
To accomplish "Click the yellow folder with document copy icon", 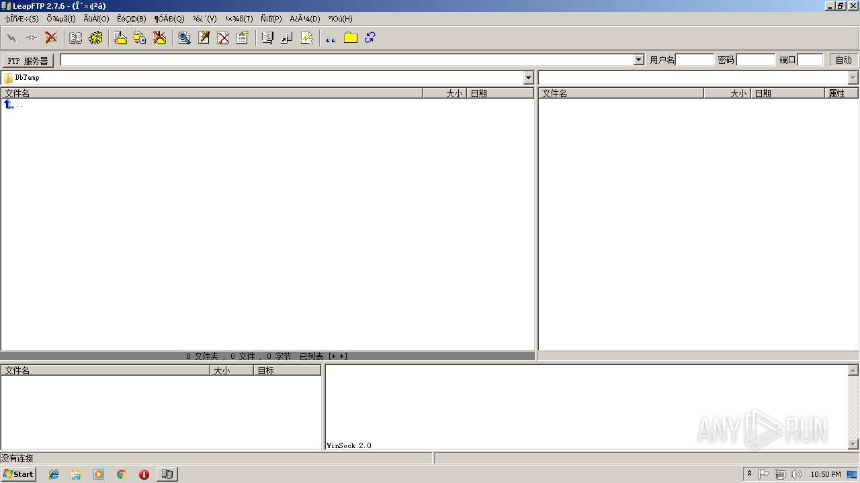I will (140, 38).
